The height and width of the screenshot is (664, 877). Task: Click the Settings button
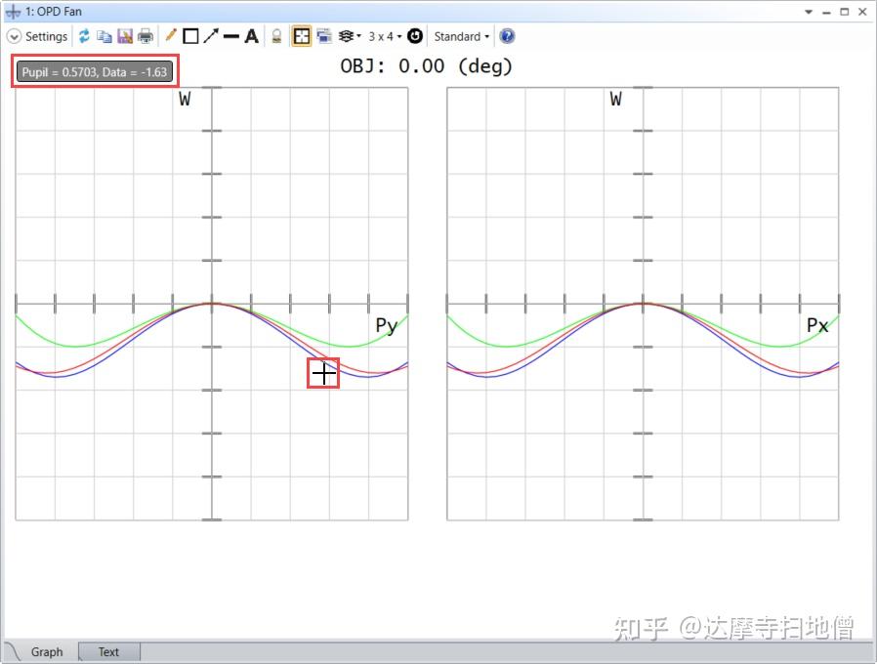[x=44, y=36]
